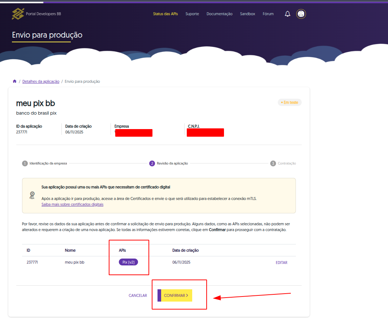
Task: Click step 3 circle Contratação
Action: click(273, 163)
